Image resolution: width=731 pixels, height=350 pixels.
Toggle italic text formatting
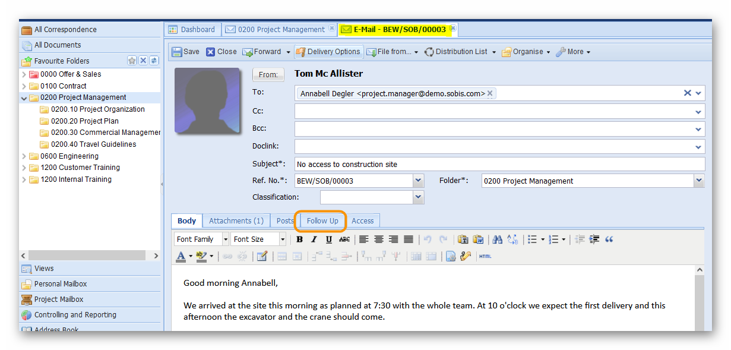point(314,239)
